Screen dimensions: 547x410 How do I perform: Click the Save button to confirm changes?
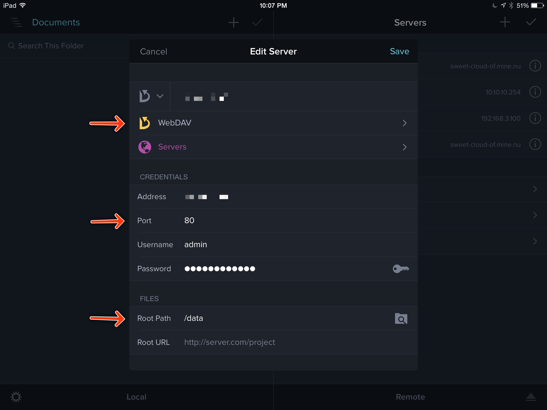(398, 51)
